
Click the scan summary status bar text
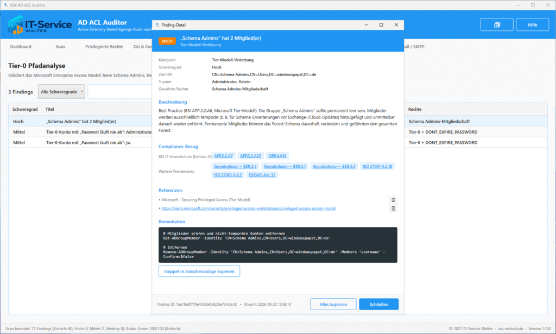pyautogui.click(x=93, y=329)
